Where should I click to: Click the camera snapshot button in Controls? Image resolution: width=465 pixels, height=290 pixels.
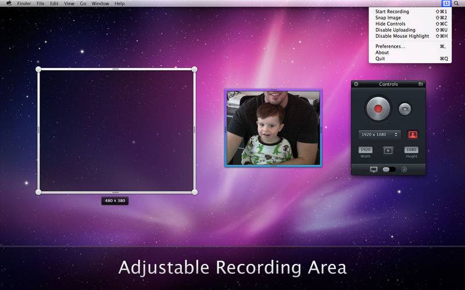pos(405,109)
